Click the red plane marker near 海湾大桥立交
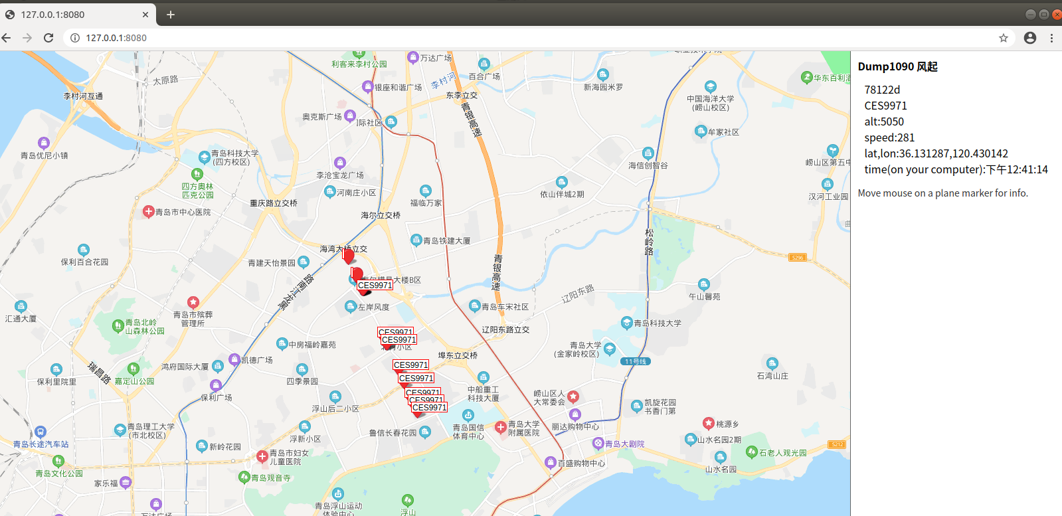This screenshot has height=516, width=1062. pyautogui.click(x=348, y=256)
